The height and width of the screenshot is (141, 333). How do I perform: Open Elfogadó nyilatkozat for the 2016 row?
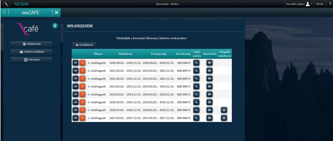coord(224,110)
